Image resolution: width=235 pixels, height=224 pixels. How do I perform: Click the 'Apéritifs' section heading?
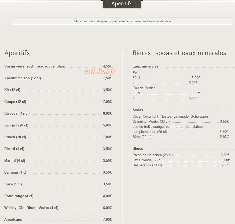tap(17, 53)
